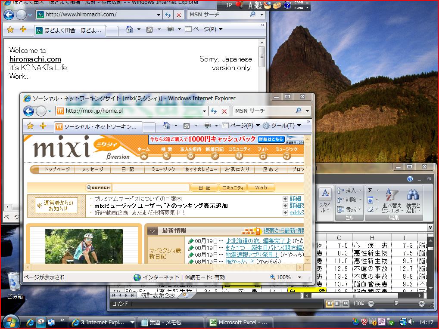The height and width of the screenshot is (329, 439).
Task: Add mixi page to favorites
Action: click(x=43, y=126)
